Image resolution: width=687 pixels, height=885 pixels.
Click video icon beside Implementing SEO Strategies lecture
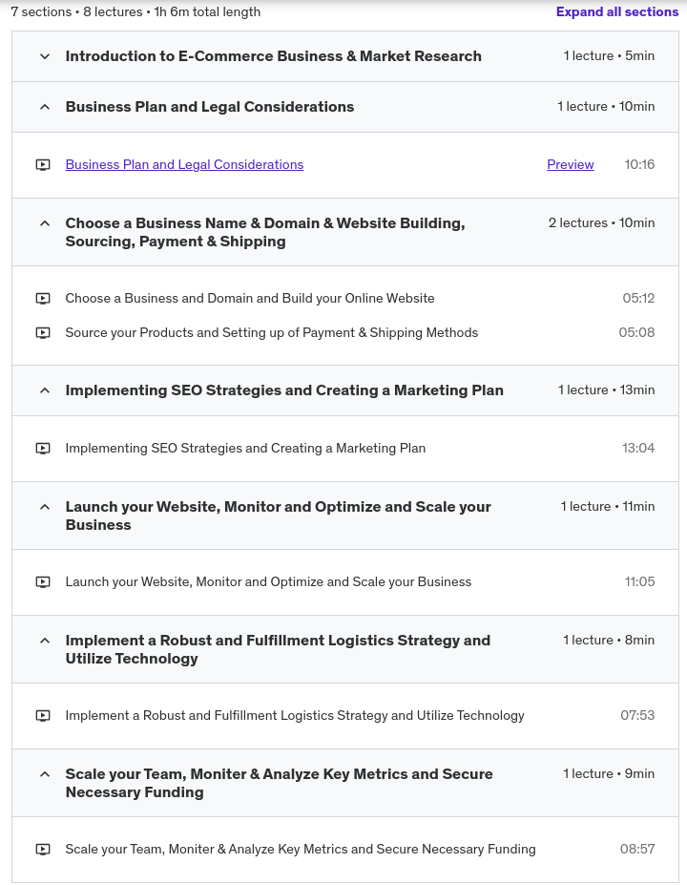click(43, 449)
